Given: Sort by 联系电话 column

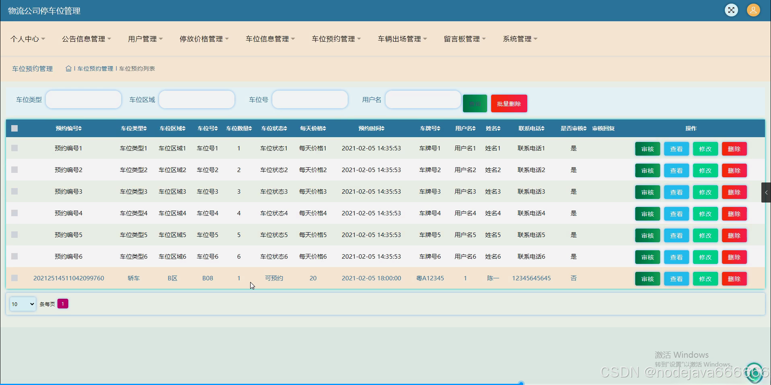Looking at the screenshot, I should 531,128.
